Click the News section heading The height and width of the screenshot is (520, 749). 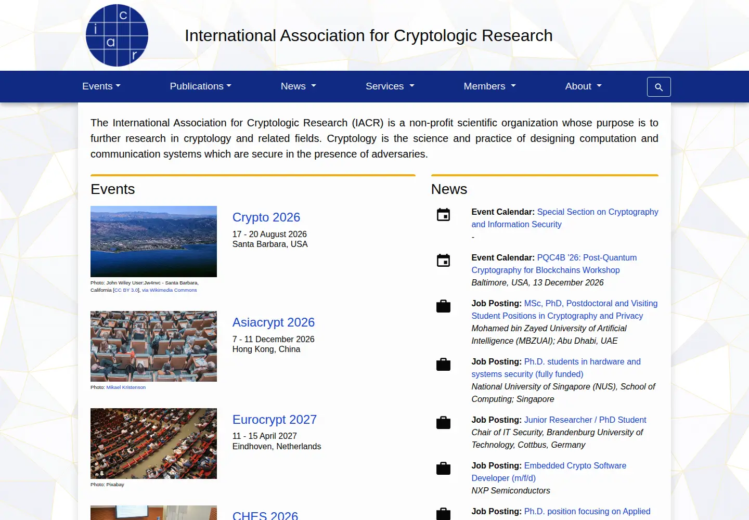[449, 189]
